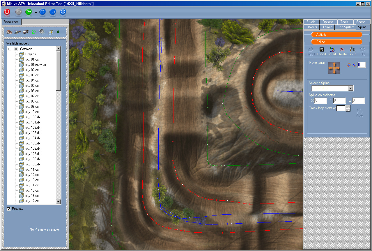Click the models list scroll up arrow
Screen dimensions: 372x251
point(59,49)
